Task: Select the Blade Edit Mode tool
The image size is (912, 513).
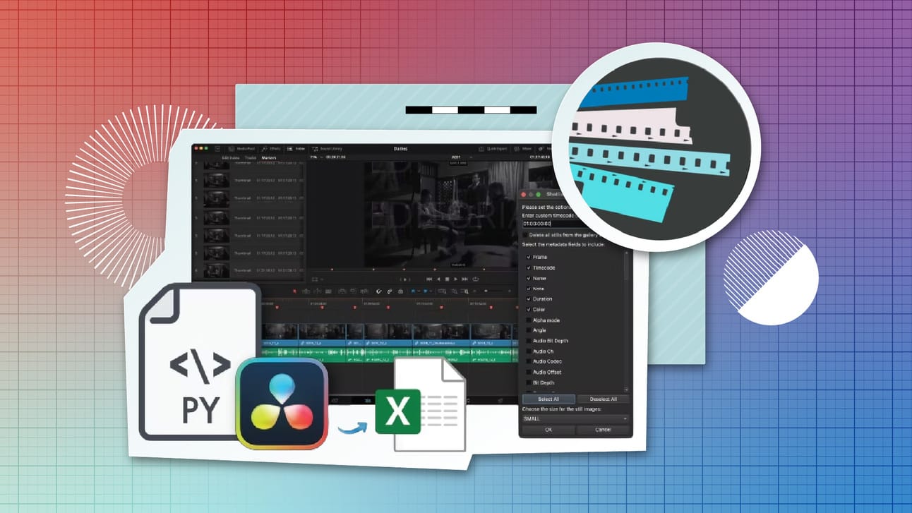Action: [x=328, y=291]
